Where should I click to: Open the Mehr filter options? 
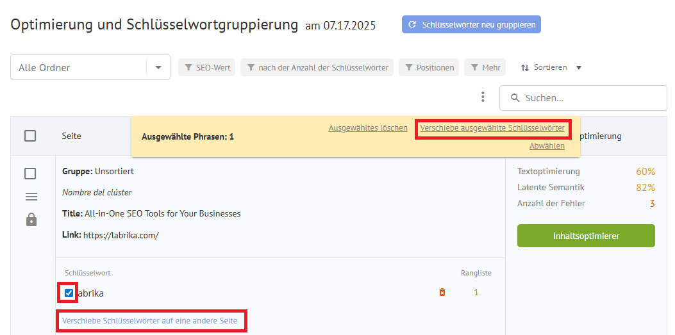click(x=485, y=67)
